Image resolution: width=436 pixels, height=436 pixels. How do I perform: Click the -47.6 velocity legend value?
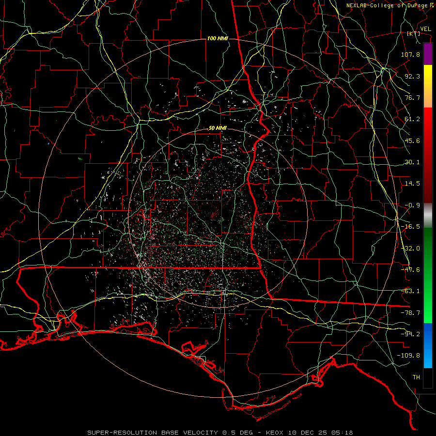click(x=410, y=270)
